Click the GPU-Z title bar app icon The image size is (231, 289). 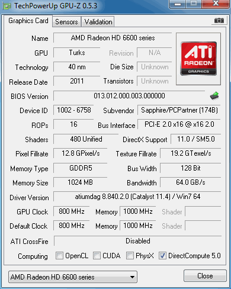[7, 6]
